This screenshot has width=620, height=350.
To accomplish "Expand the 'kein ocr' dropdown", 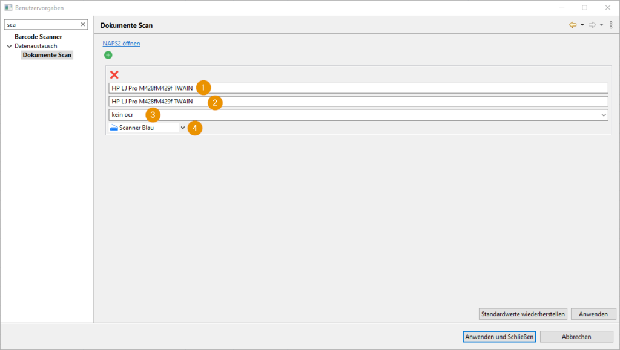I will 604,114.
